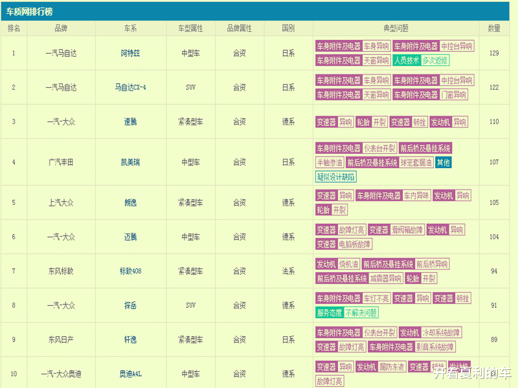Click the 典型问题 column header
The width and height of the screenshot is (518, 388).
pos(396,28)
